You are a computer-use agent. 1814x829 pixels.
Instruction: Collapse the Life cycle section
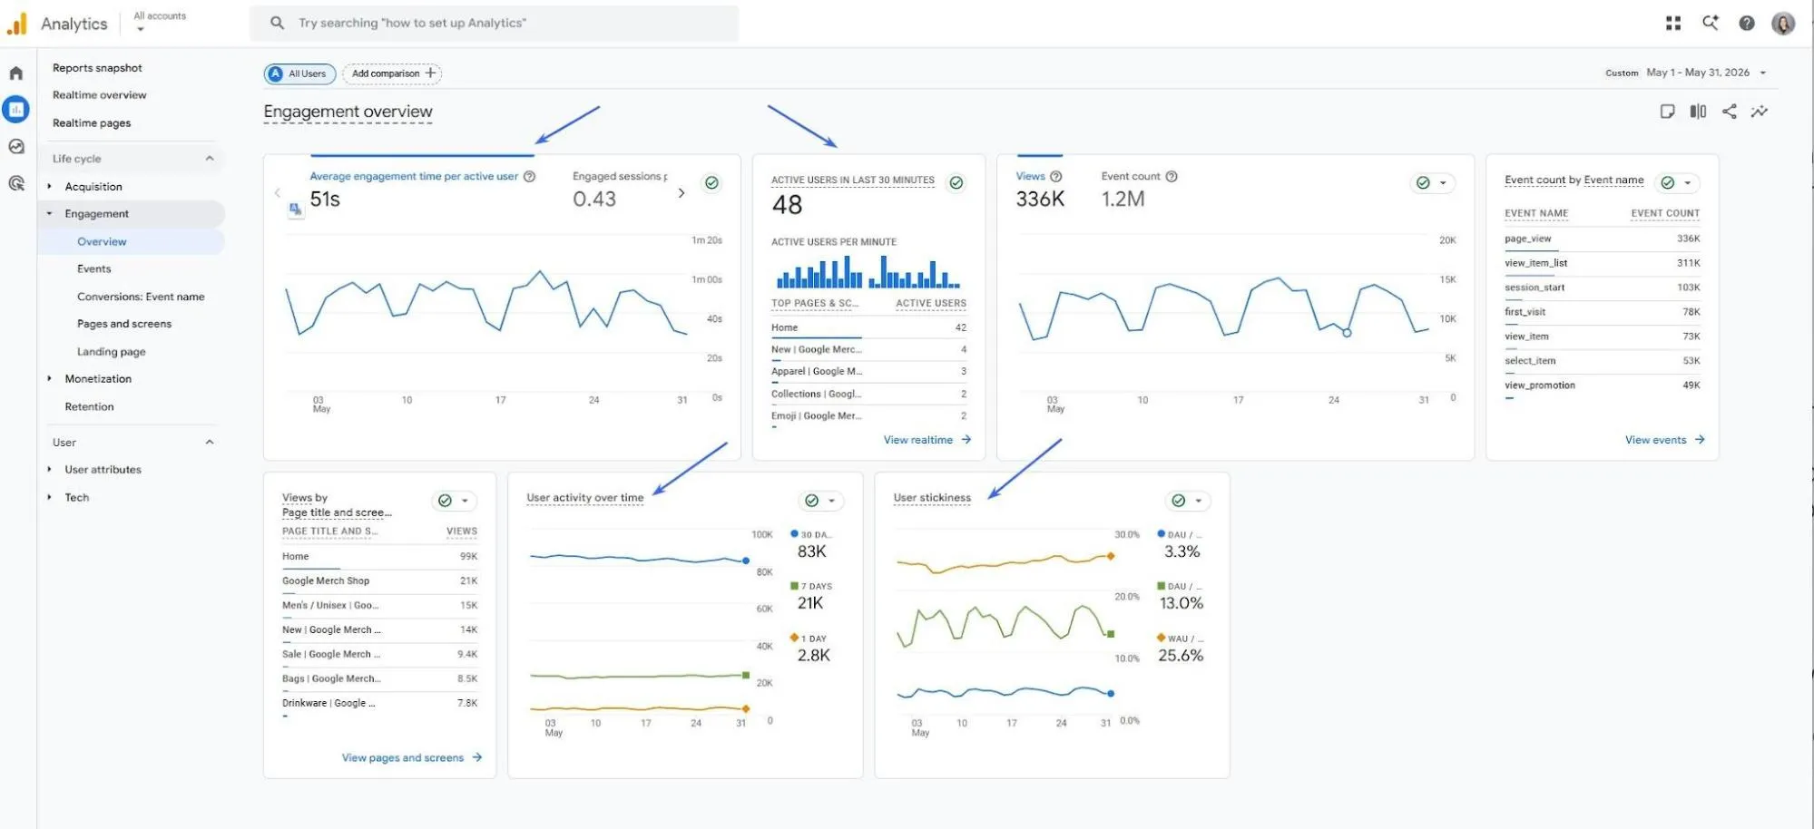[x=210, y=159]
